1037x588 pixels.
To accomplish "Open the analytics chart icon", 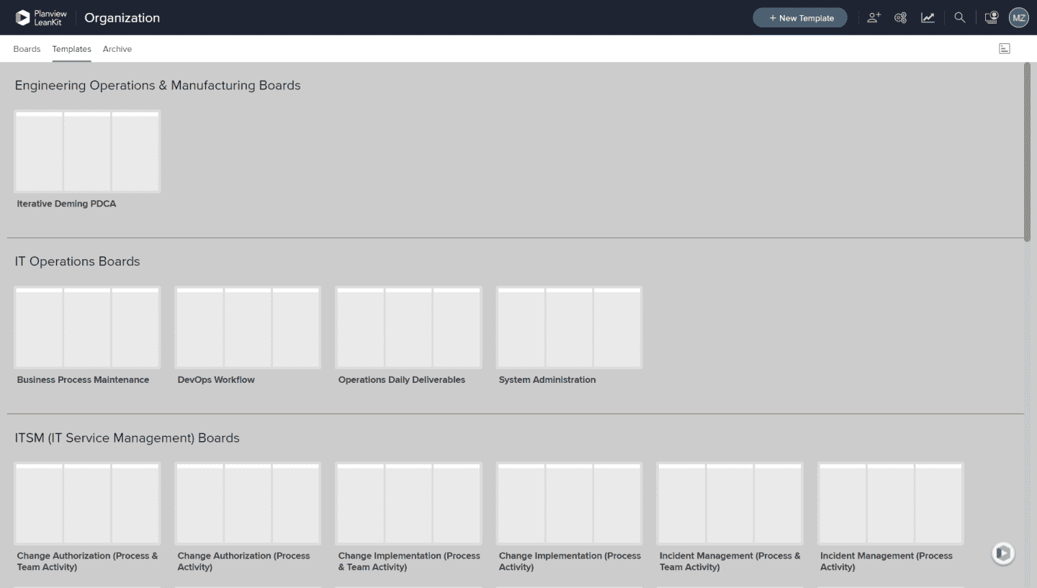I will 928,18.
